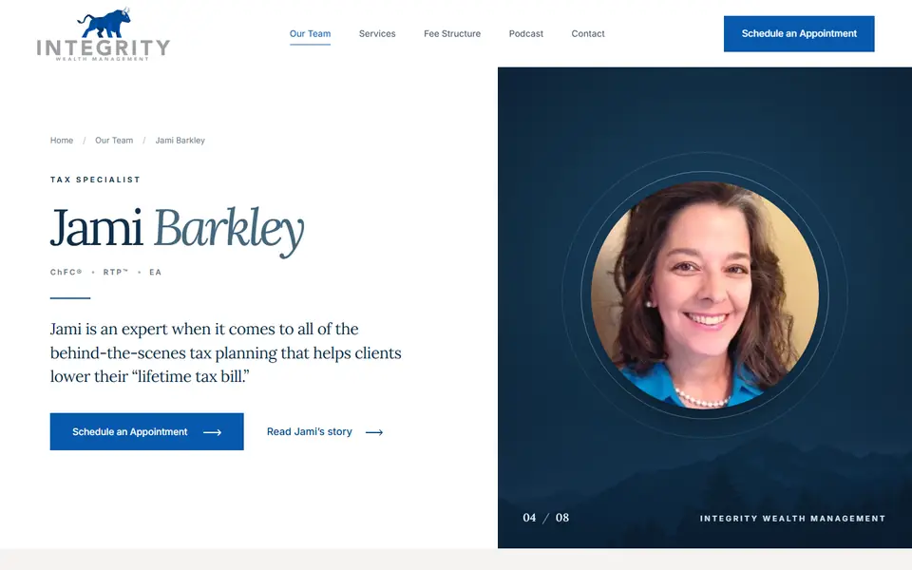Viewport: 912px width, 570px height.
Task: Open the Services menu item
Action: pyautogui.click(x=377, y=34)
